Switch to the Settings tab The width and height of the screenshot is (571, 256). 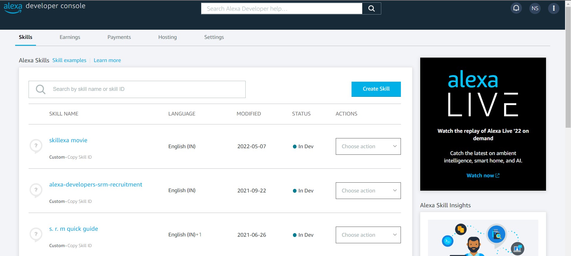(214, 37)
